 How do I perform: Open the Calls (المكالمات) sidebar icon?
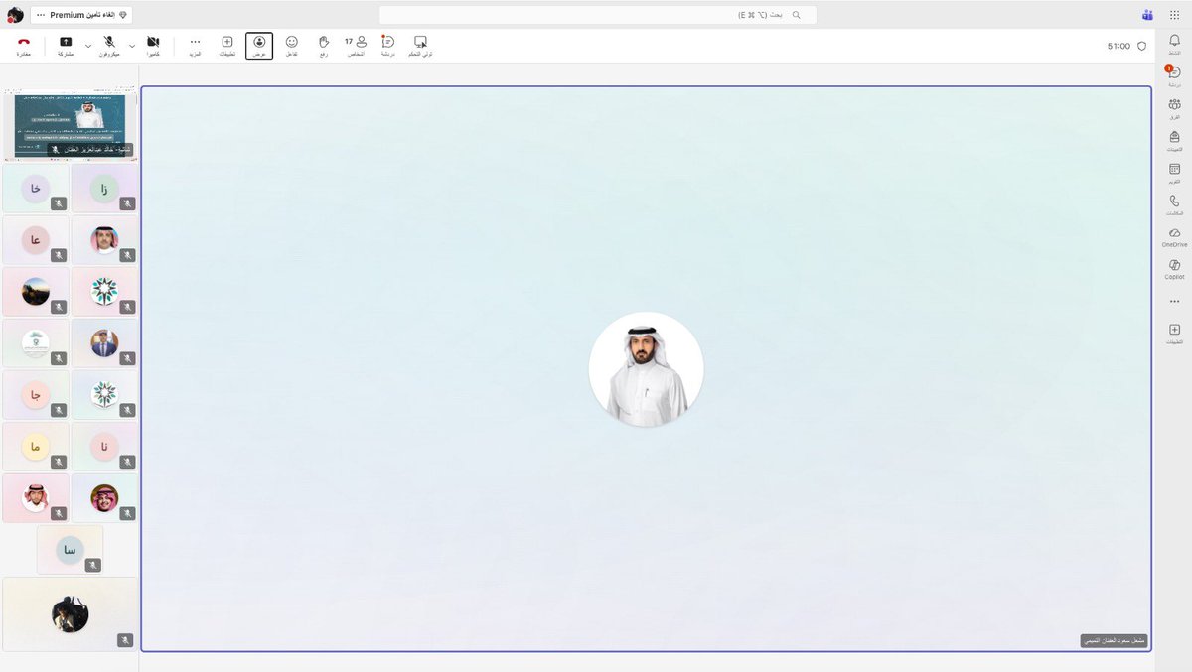click(1174, 202)
